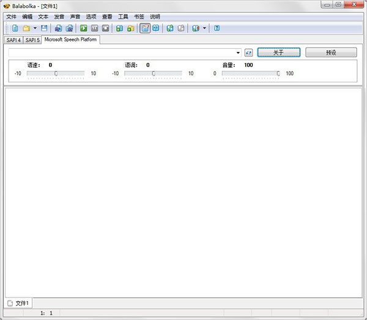Stop speech with the stop icon

click(106, 28)
